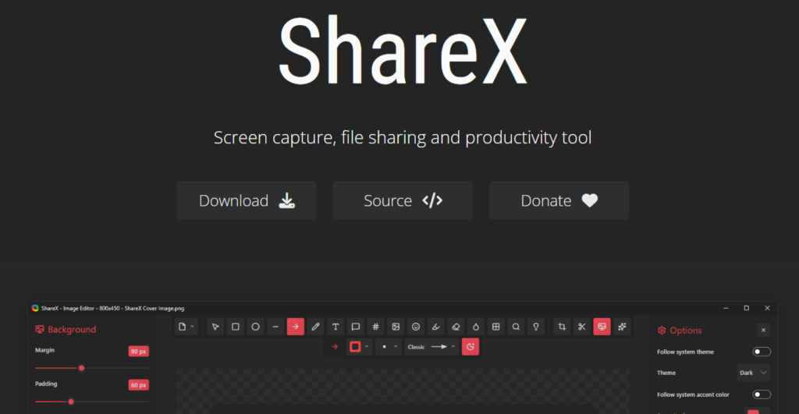
Task: Click the ShareX logo in editor title bar
Action: 34,308
